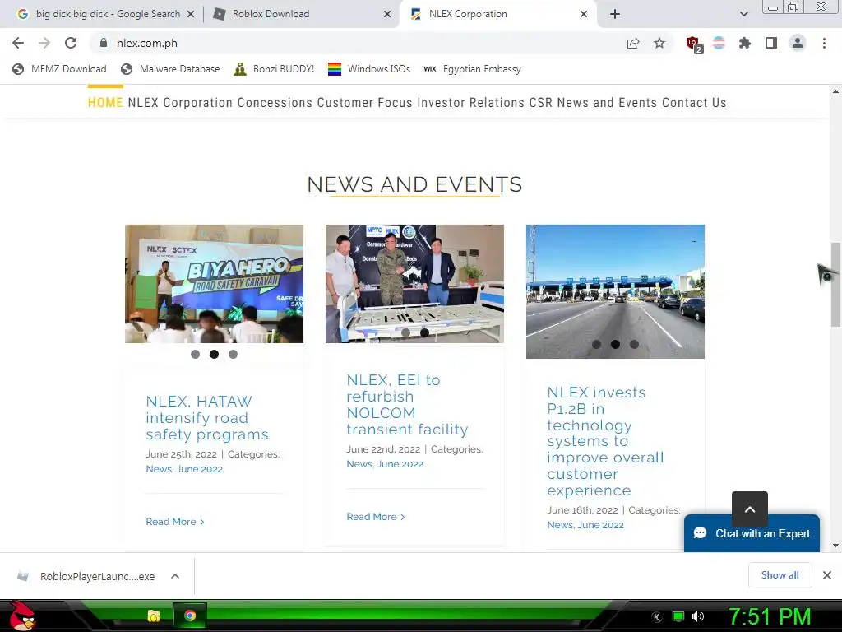This screenshot has width=842, height=632.
Task: Read More on the NOLCOM article
Action: (x=375, y=517)
